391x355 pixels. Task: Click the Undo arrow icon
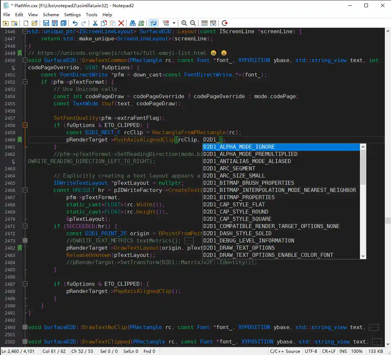coord(75,23)
